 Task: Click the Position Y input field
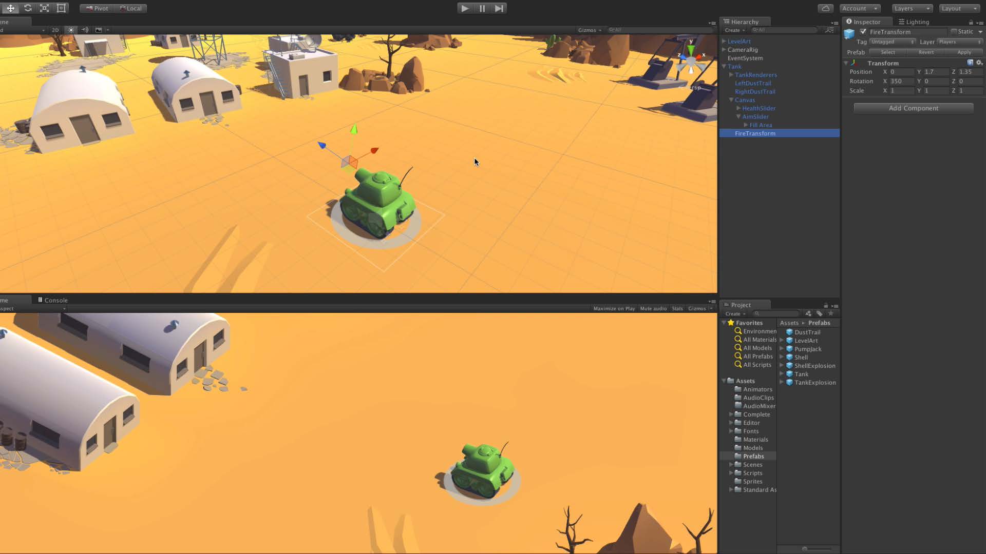pos(935,72)
